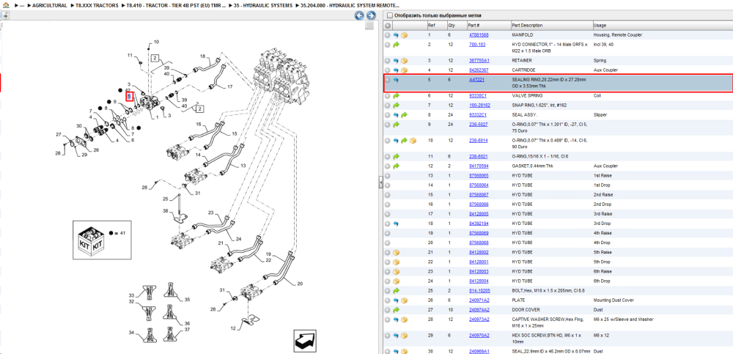Open part number 47881568 link

click(479, 35)
